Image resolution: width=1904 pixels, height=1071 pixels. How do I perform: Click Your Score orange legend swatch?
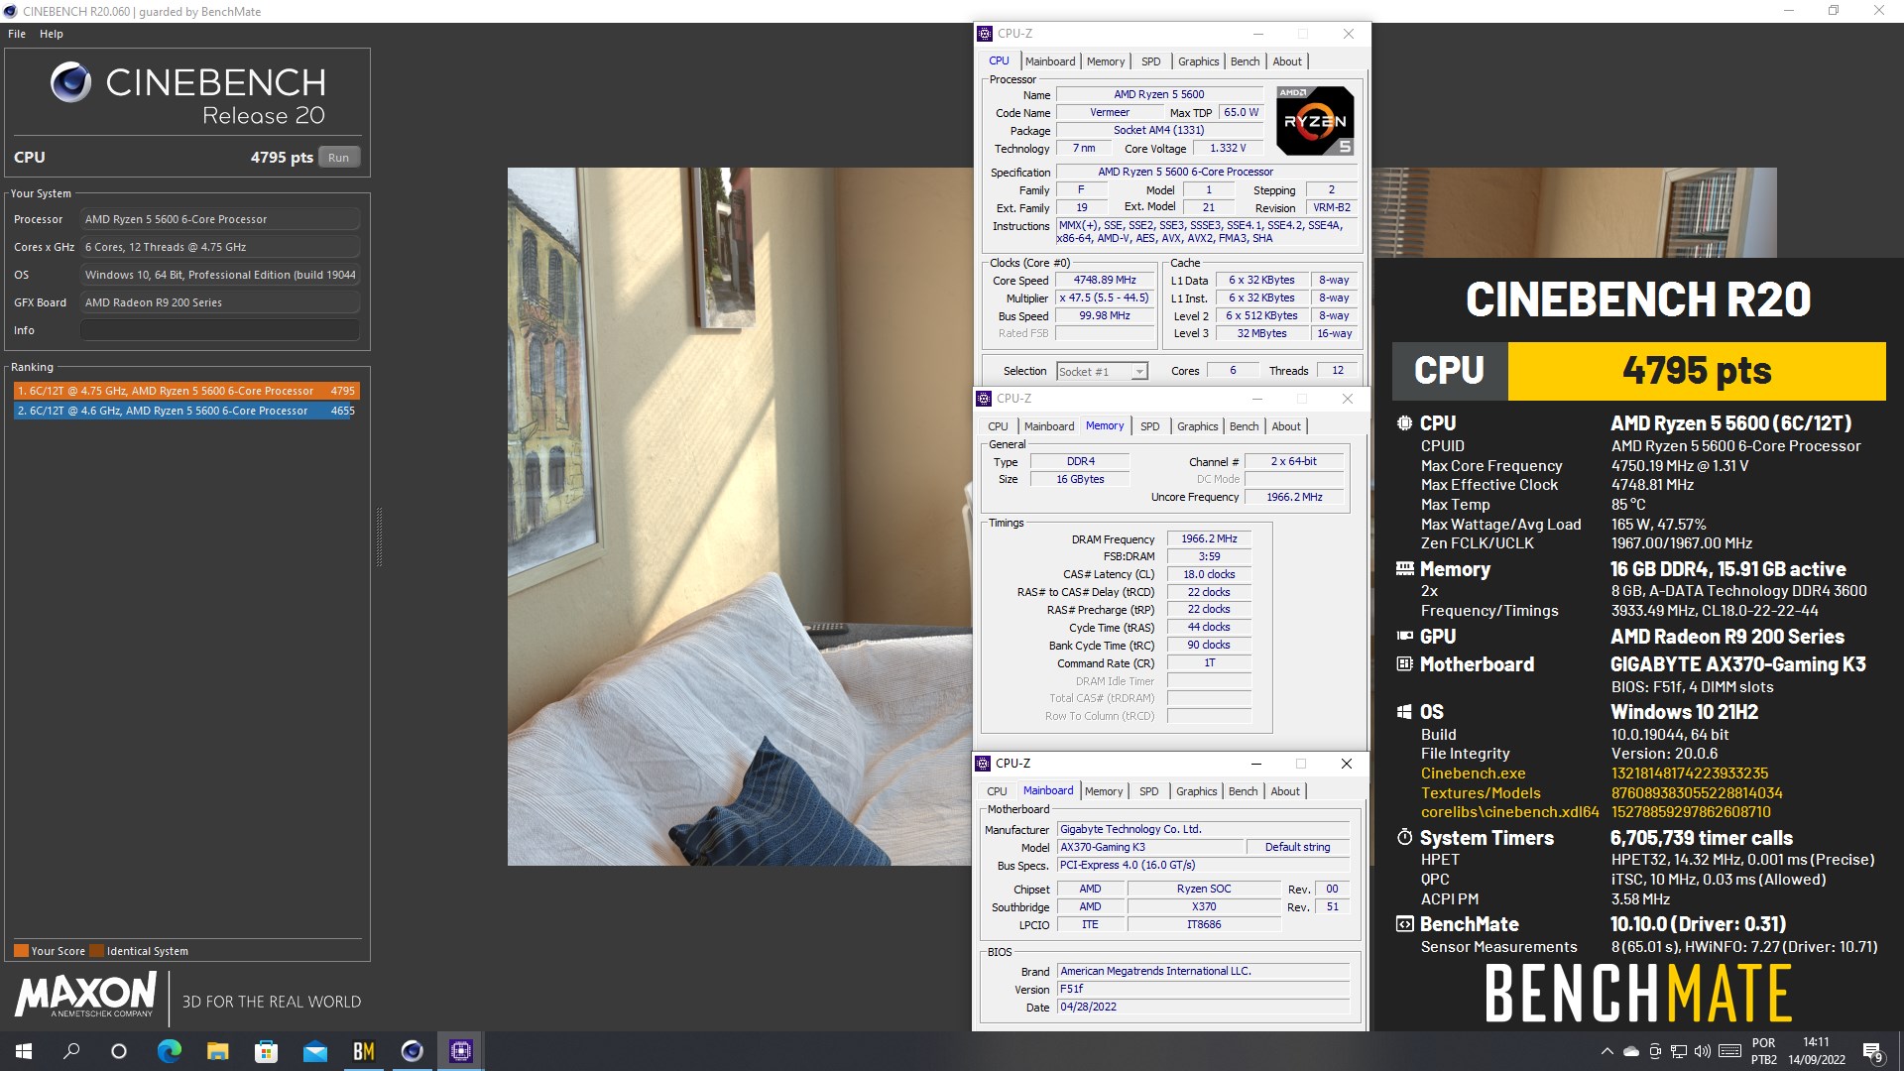(x=21, y=951)
